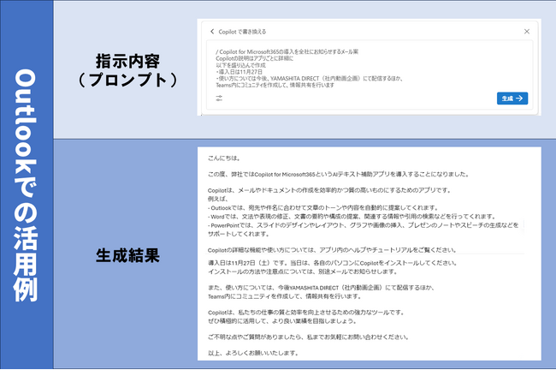The height and width of the screenshot is (370, 556).
Task: Click the line starting '- Outlookでは、宛先や件名'
Action: pos(323,208)
